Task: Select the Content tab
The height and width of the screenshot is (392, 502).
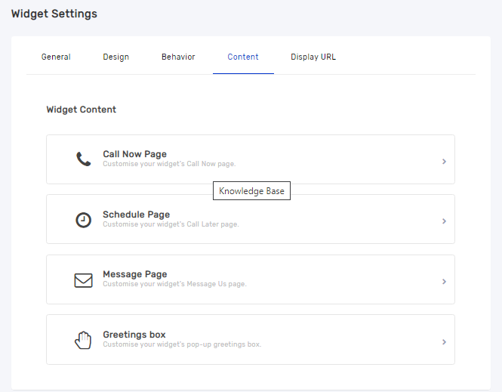Action: coord(243,57)
